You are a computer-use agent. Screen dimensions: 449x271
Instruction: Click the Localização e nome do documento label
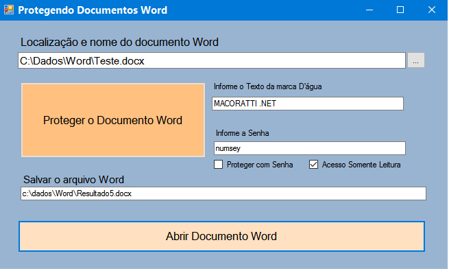119,43
